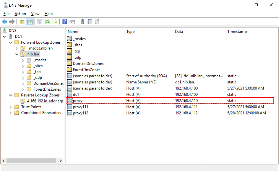Open the View menu

click(35, 14)
